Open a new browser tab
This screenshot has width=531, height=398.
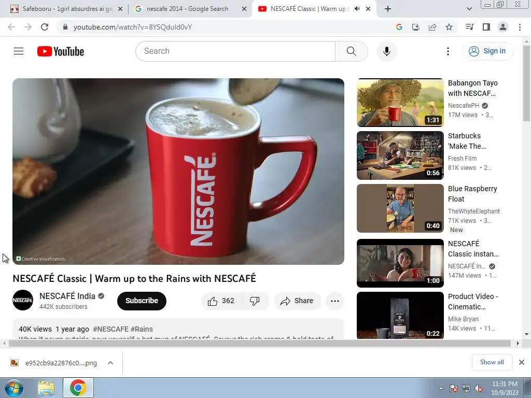388,9
